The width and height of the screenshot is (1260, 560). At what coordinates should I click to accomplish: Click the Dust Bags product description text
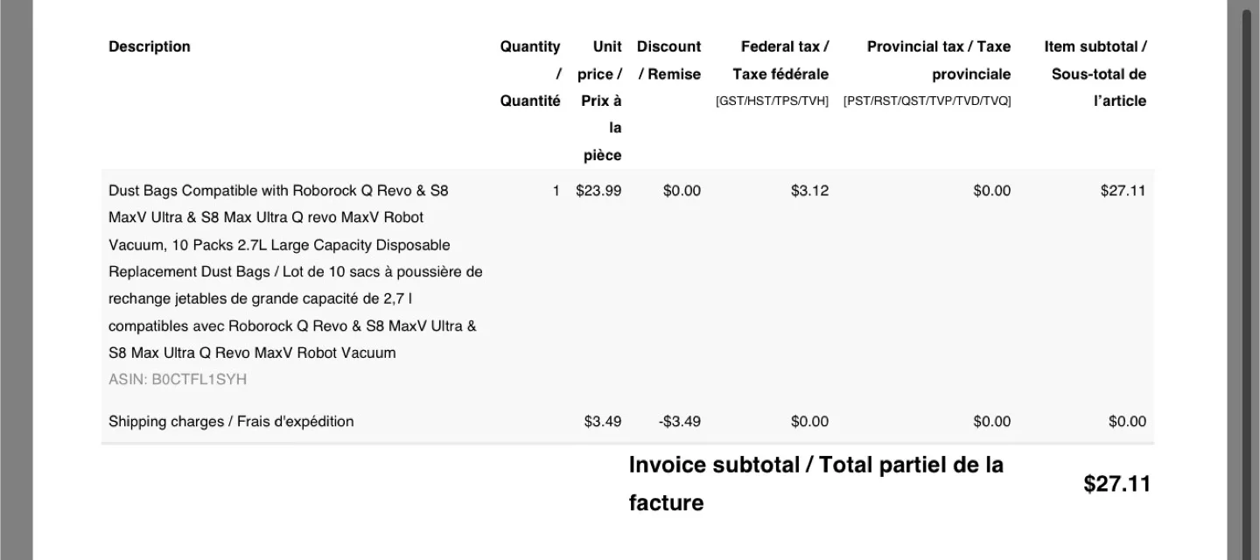click(296, 271)
